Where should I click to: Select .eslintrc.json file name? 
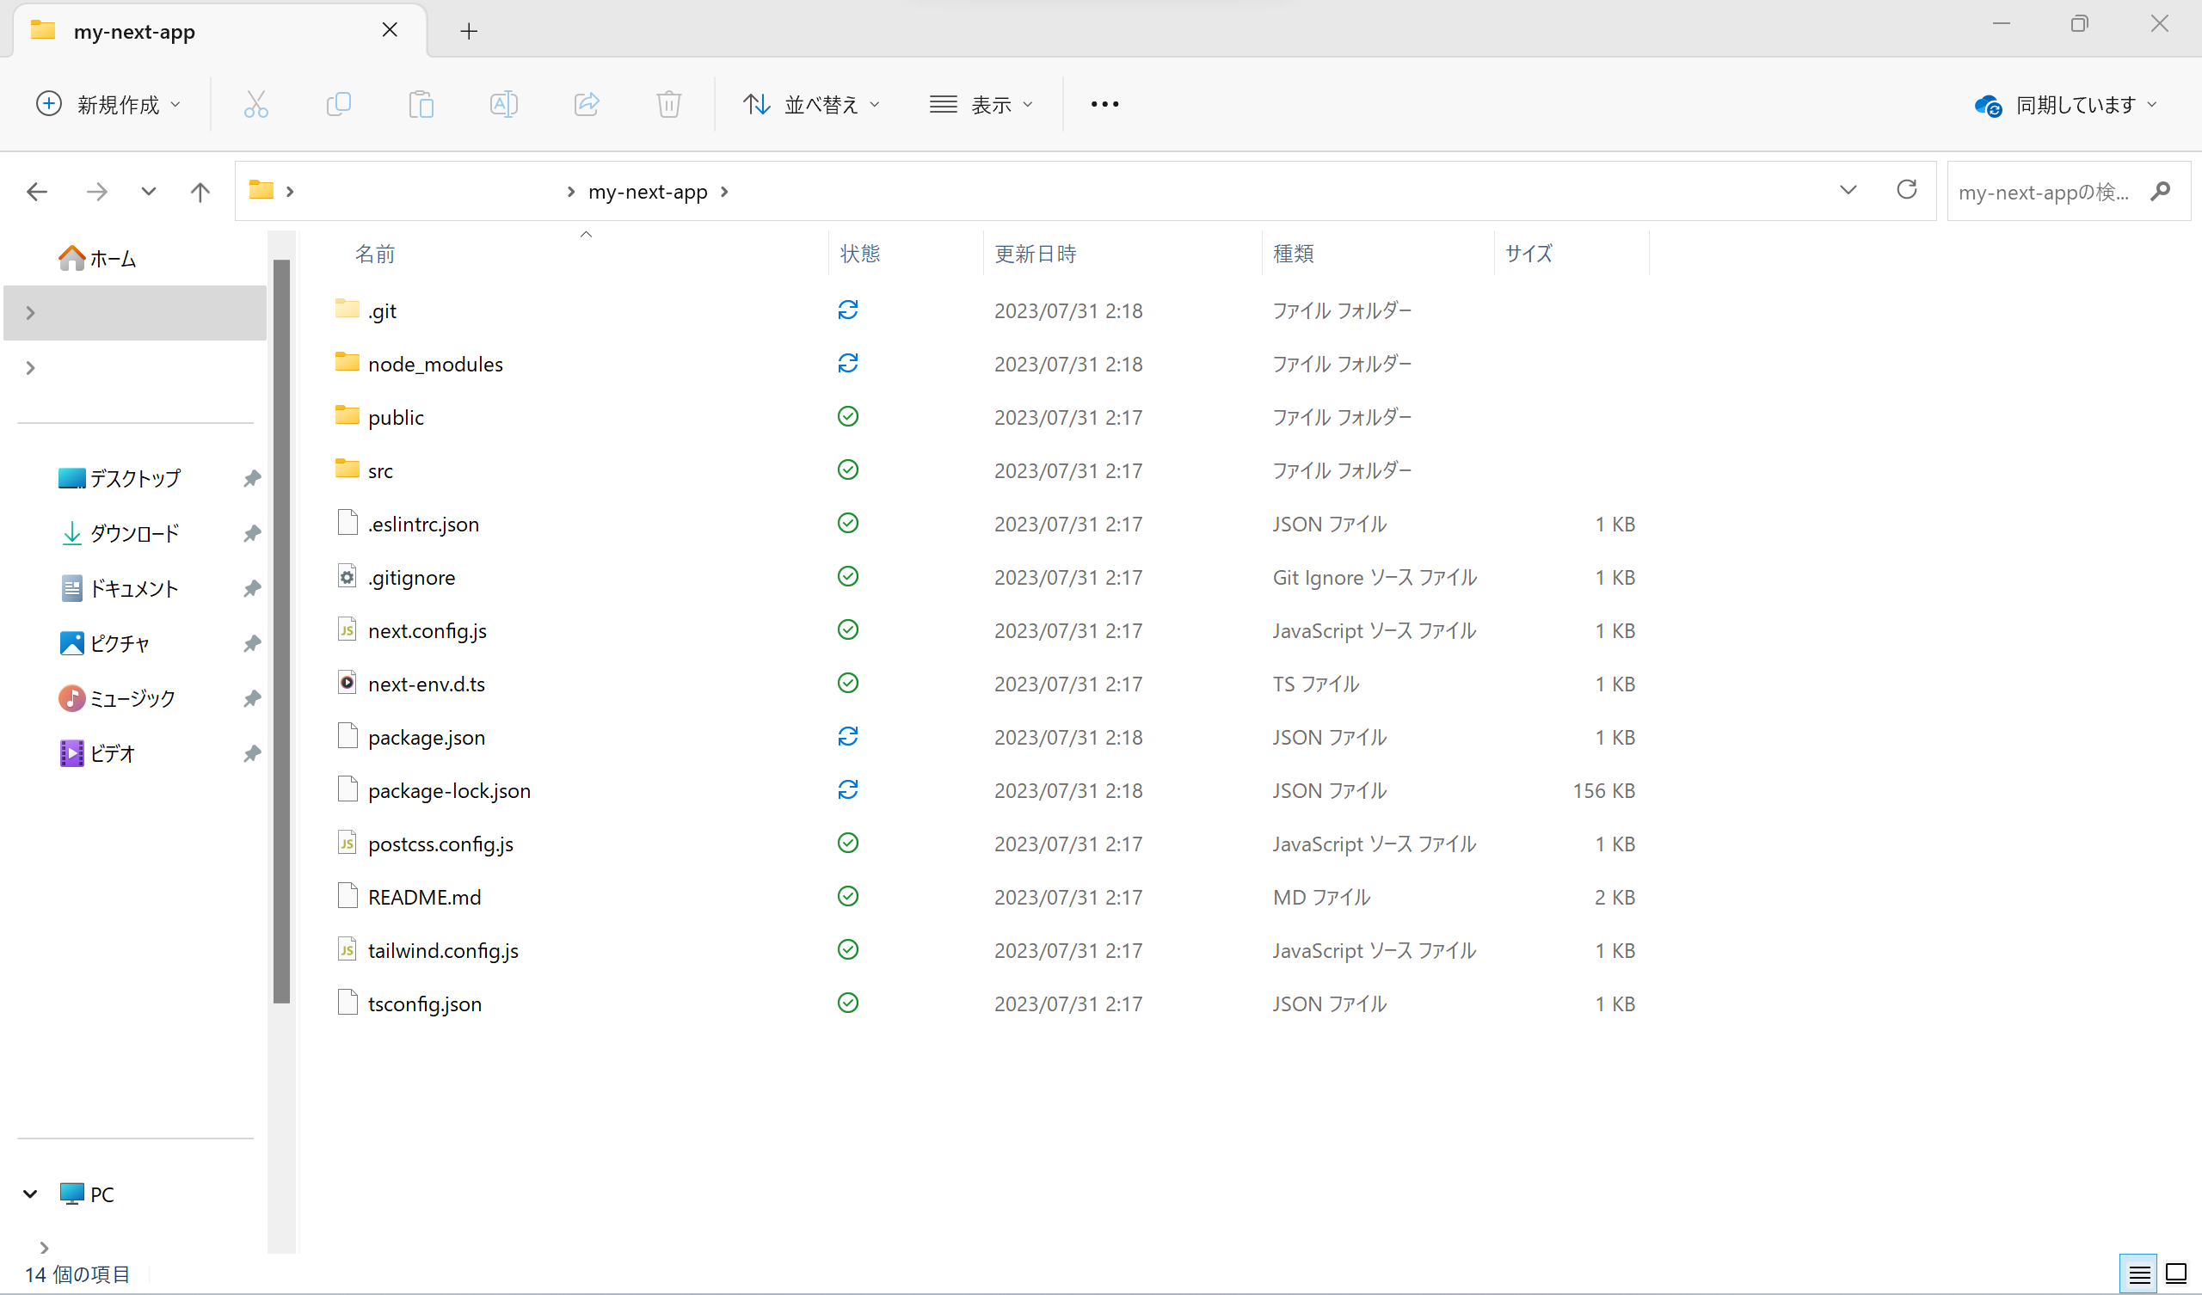(423, 524)
